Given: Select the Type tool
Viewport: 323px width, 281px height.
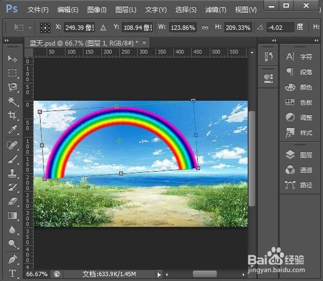Looking at the screenshot, I should click(12, 273).
